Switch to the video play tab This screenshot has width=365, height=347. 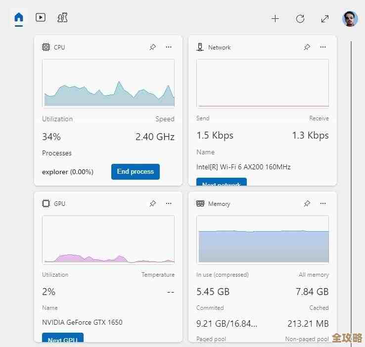41,18
